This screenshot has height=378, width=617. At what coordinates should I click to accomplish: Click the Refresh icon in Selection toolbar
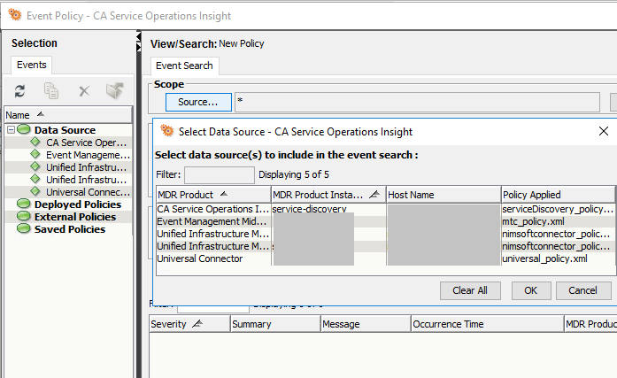click(x=19, y=91)
